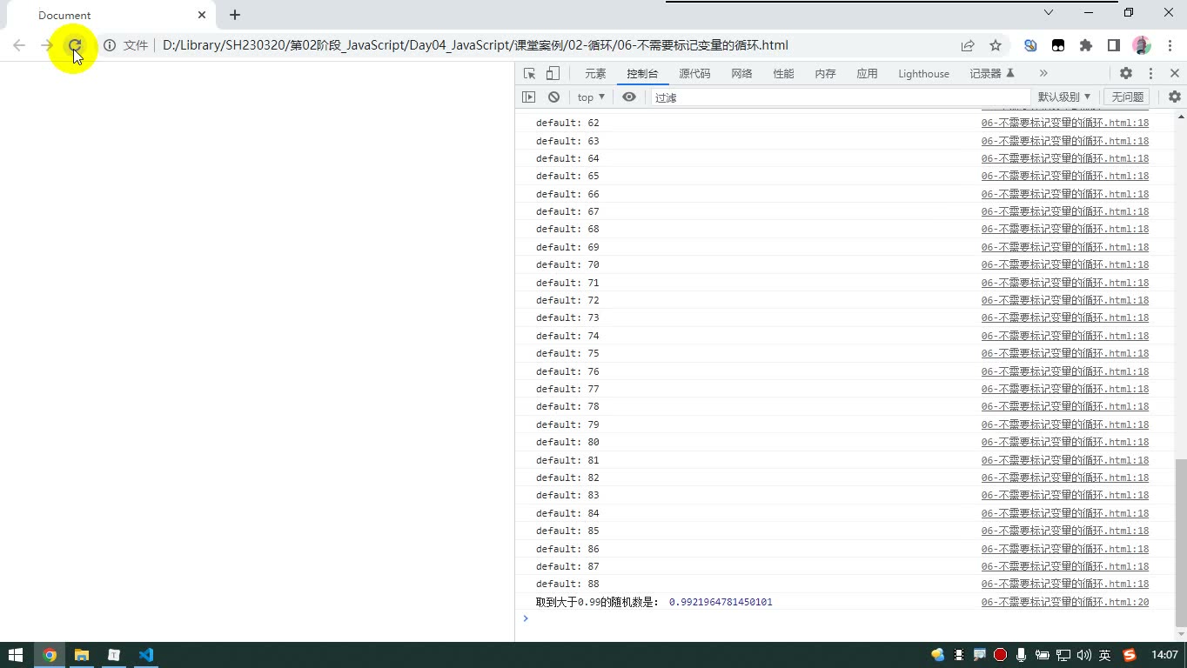Reload the page with the refresh button
The height and width of the screenshot is (668, 1187).
pyautogui.click(x=75, y=45)
